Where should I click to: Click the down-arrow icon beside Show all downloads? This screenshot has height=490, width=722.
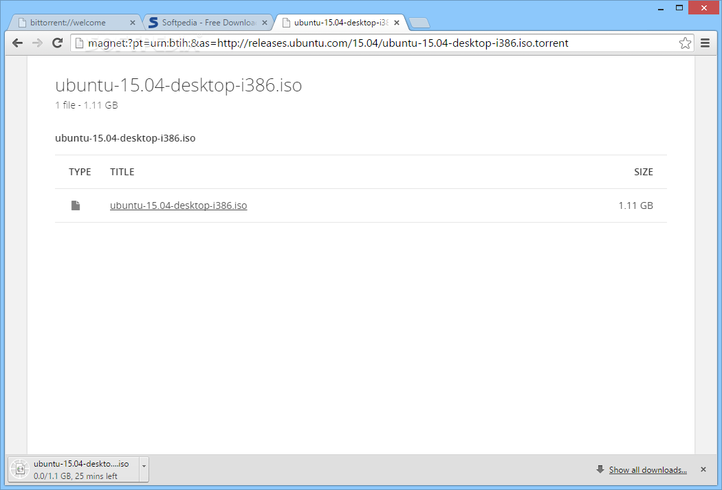coord(600,469)
